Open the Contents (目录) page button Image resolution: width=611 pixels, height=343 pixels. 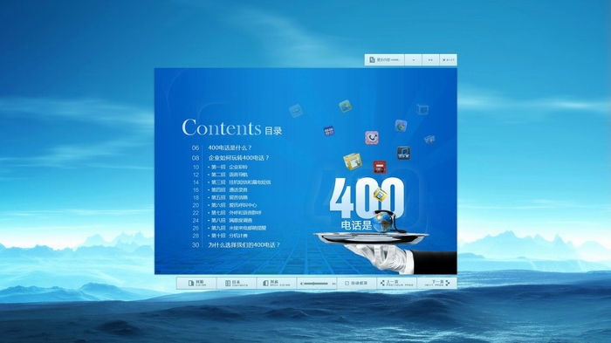tap(237, 283)
